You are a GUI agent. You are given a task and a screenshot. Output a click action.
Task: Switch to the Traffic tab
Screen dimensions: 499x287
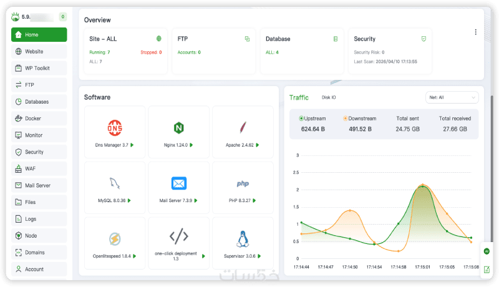click(299, 98)
